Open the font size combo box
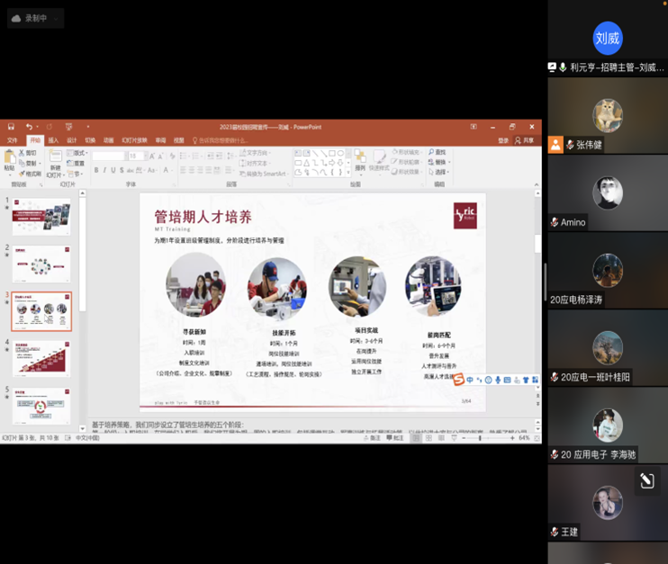The image size is (668, 564). [x=136, y=156]
